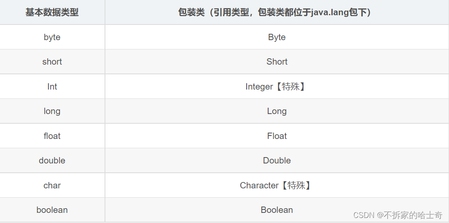449x223 pixels.
Task: Click the CSDN watermark text
Action: [363, 215]
